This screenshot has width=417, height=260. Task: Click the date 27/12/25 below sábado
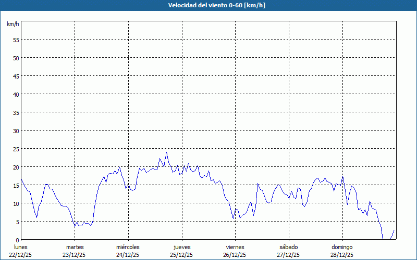point(288,255)
